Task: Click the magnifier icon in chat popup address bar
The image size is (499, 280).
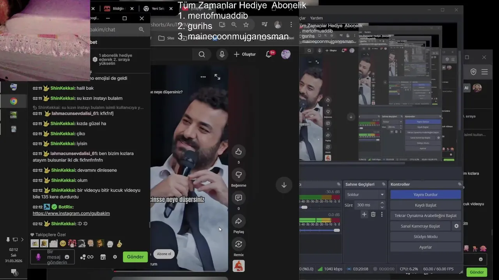Action: click(x=142, y=30)
